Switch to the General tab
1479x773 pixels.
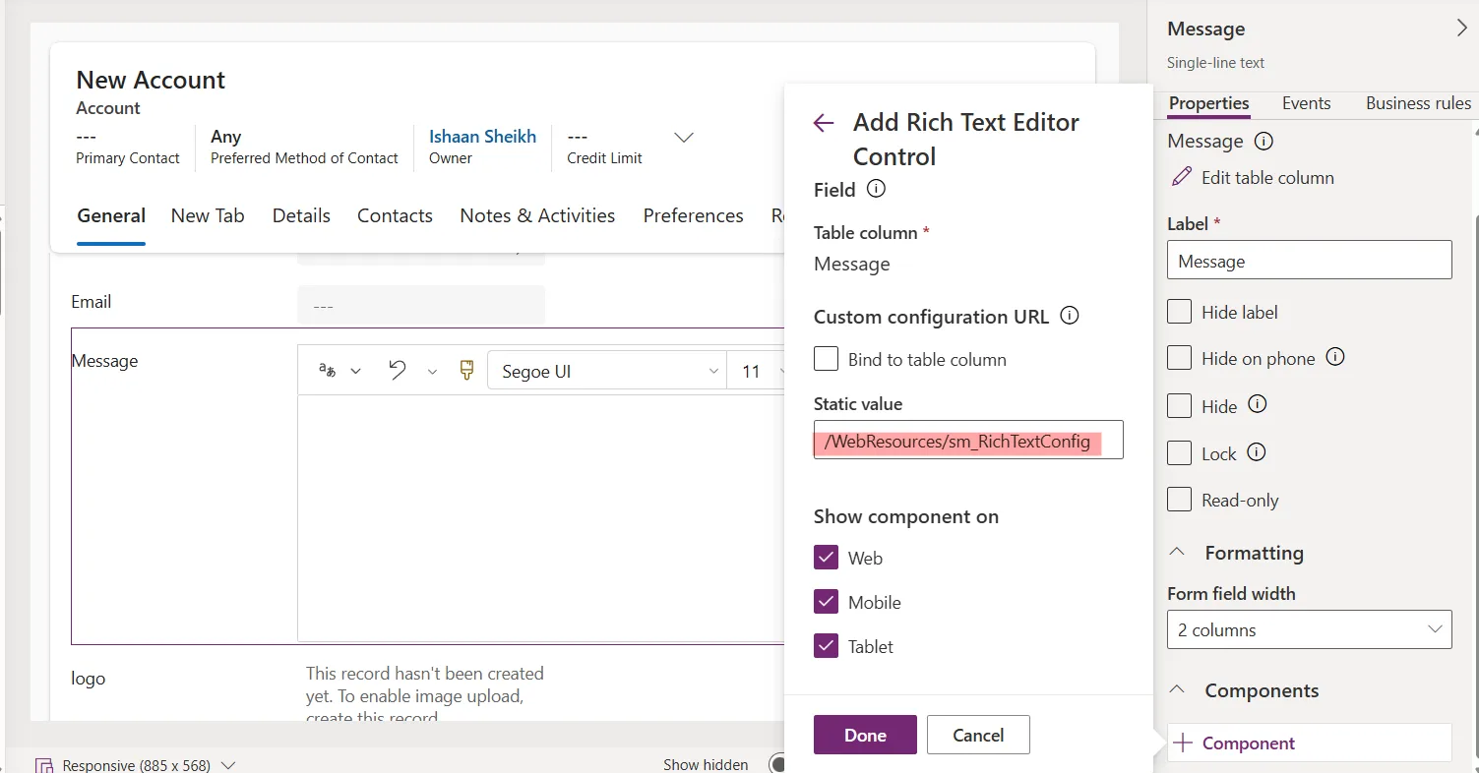(111, 215)
